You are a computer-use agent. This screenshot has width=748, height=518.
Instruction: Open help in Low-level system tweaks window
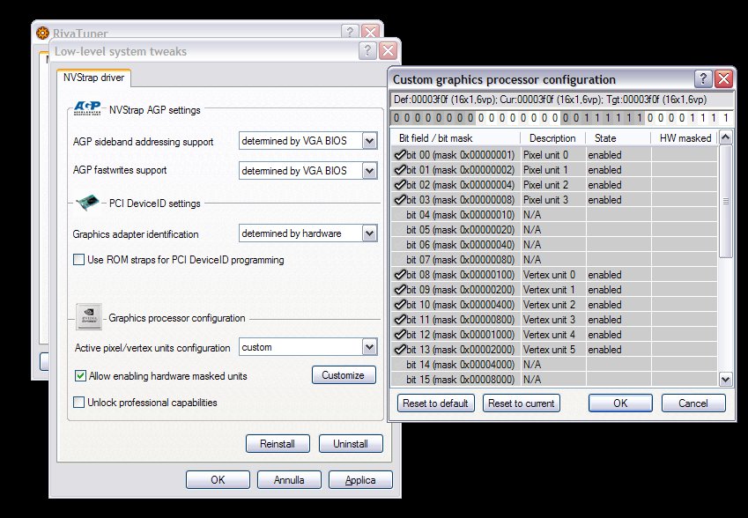[367, 50]
